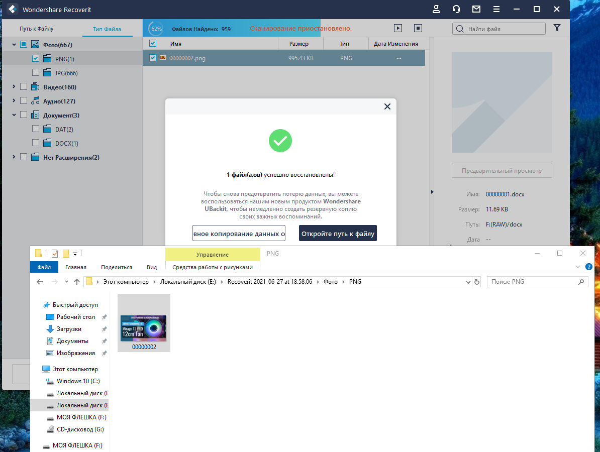Open Explorer address bar history dropdown
The height and width of the screenshot is (452, 600).
468,282
